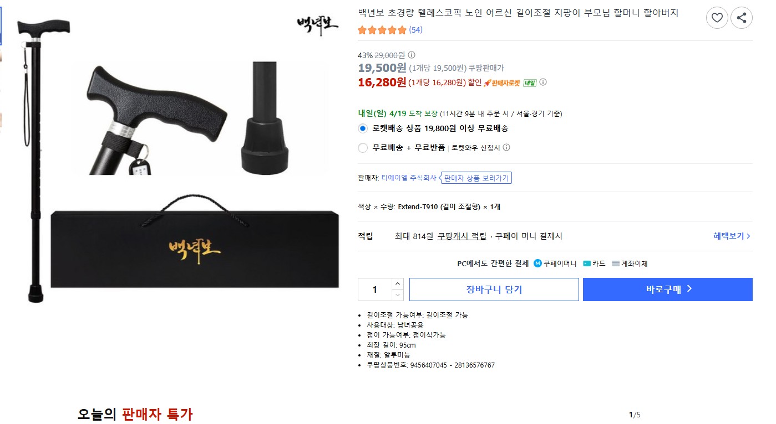Click info icon beside 로켓와우 신청시
Image resolution: width=776 pixels, height=424 pixels.
506,147
